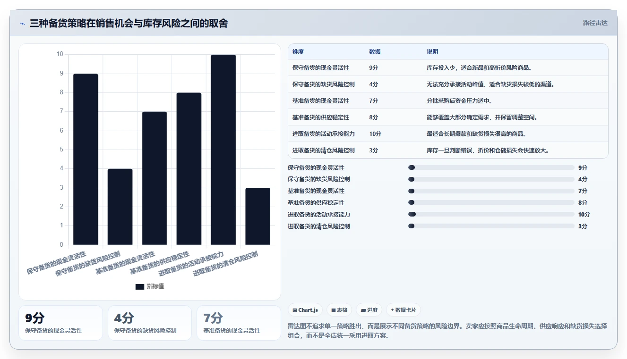
Task: Click the 说明 column header
Action: coord(432,51)
